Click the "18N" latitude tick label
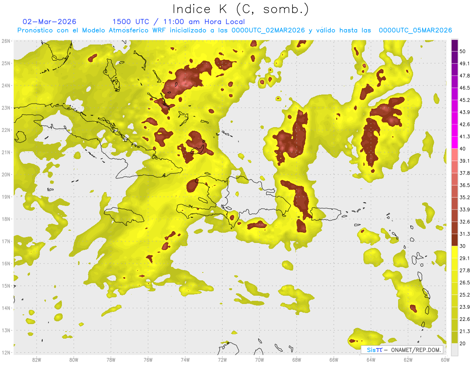 6,219
